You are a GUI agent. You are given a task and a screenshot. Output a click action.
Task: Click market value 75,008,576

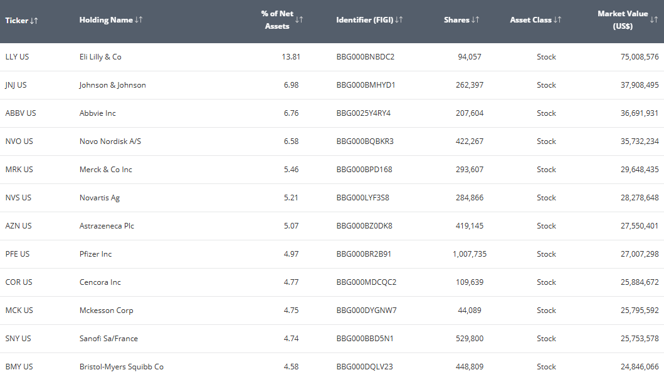tap(640, 56)
